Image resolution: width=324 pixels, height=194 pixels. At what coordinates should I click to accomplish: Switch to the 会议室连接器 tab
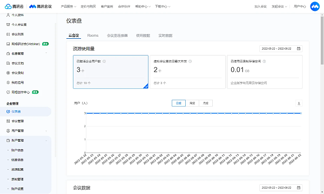point(117,36)
